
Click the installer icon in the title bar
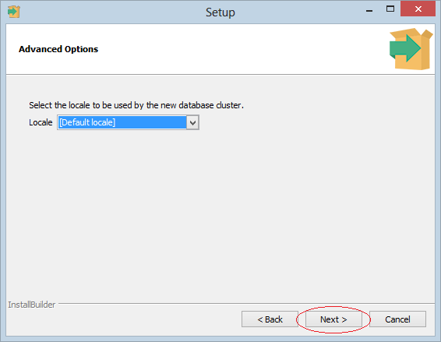tap(13, 12)
